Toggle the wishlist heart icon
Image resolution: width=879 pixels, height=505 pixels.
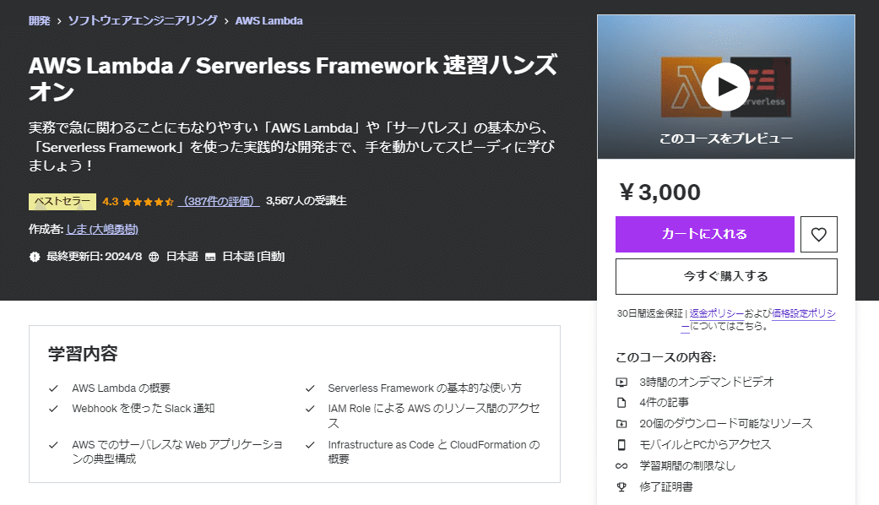pyautogui.click(x=818, y=235)
